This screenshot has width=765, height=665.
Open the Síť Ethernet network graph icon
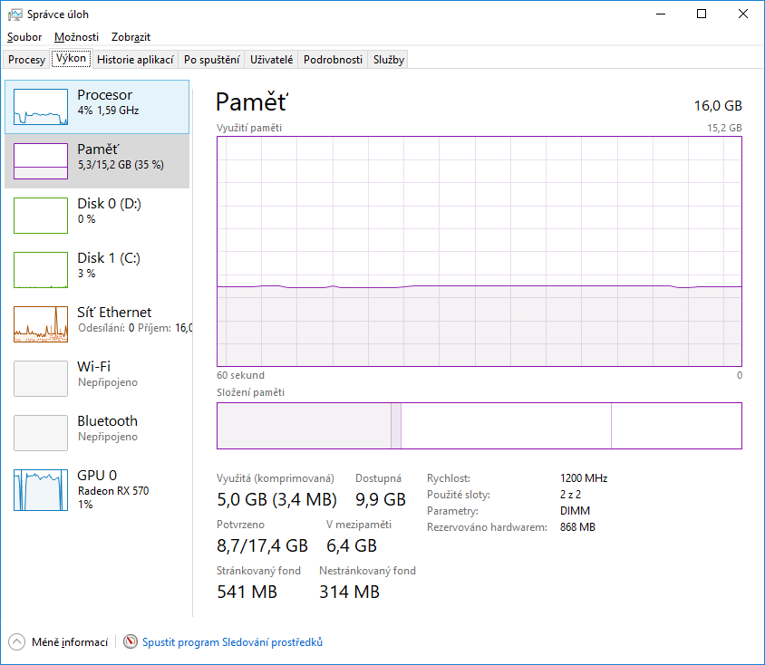tap(41, 324)
